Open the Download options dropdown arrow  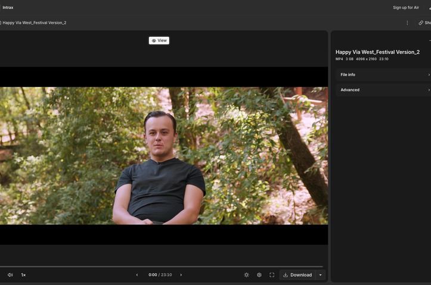pos(321,275)
